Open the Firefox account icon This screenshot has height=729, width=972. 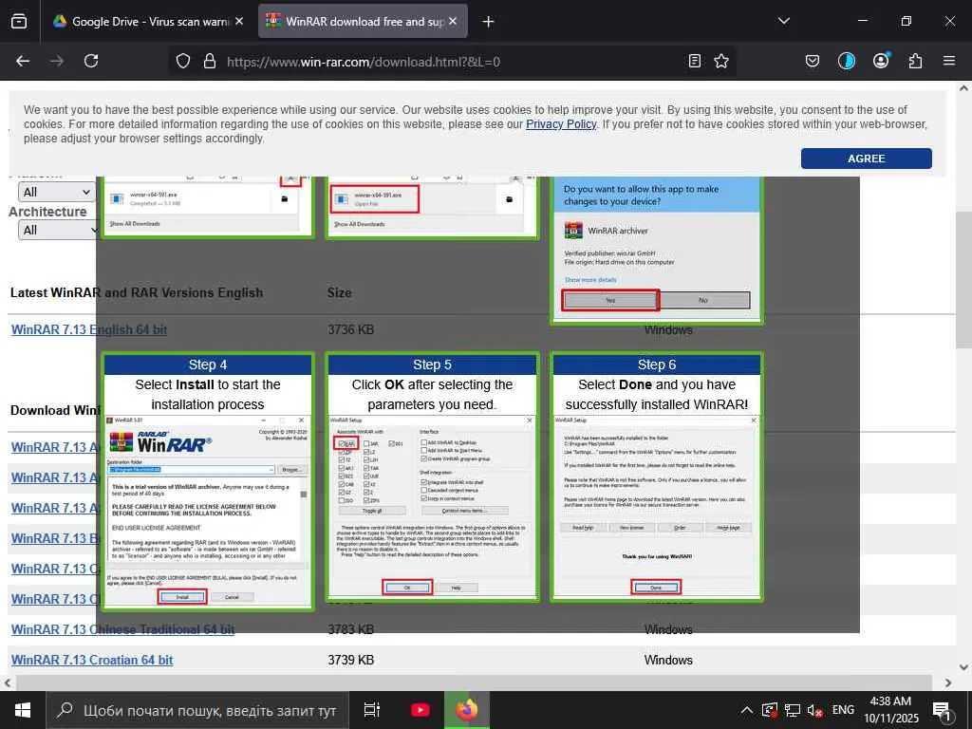coord(881,60)
